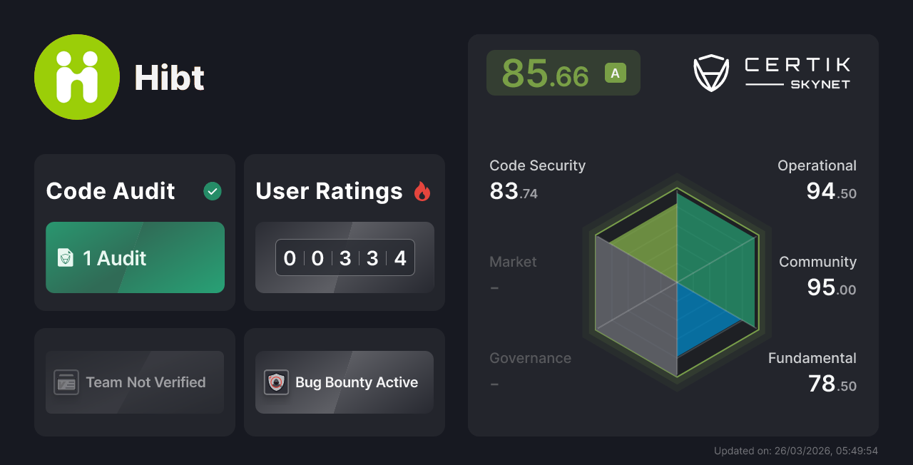Open the Code Security tab
The width and height of the screenshot is (913, 465).
pos(537,165)
